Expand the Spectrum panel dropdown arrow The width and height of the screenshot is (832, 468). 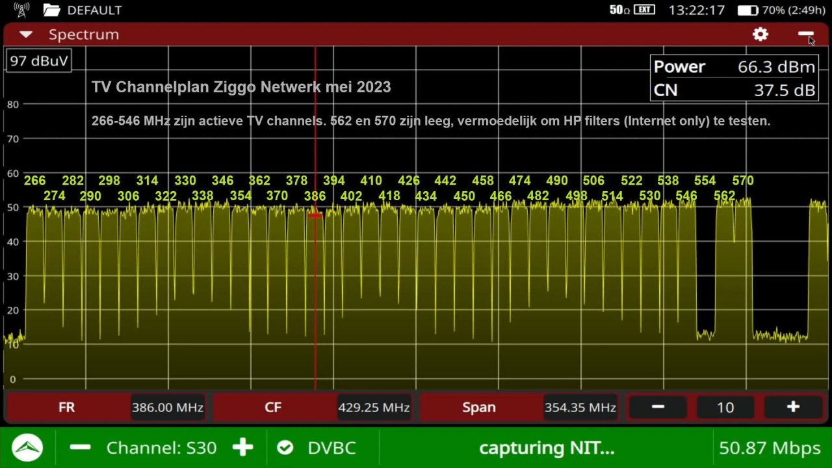pos(26,34)
